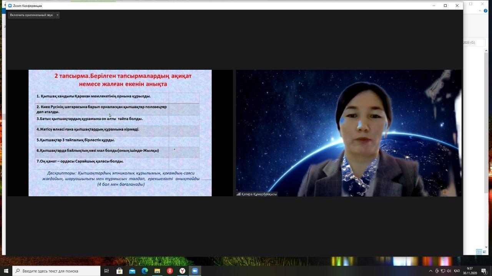Select Қатира Құмарбекқызы's video tile
Screen dimensions: 492x276
(x=349, y=133)
